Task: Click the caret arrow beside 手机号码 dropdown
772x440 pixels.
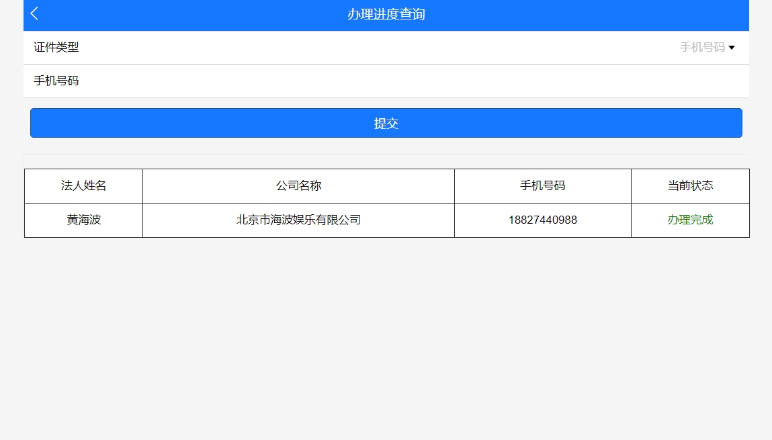Action: 732,48
